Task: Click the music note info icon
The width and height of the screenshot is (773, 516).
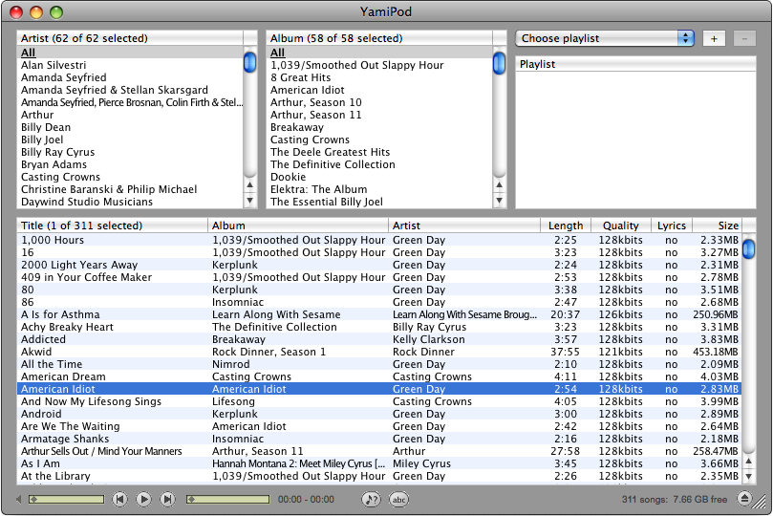Action: point(371,499)
